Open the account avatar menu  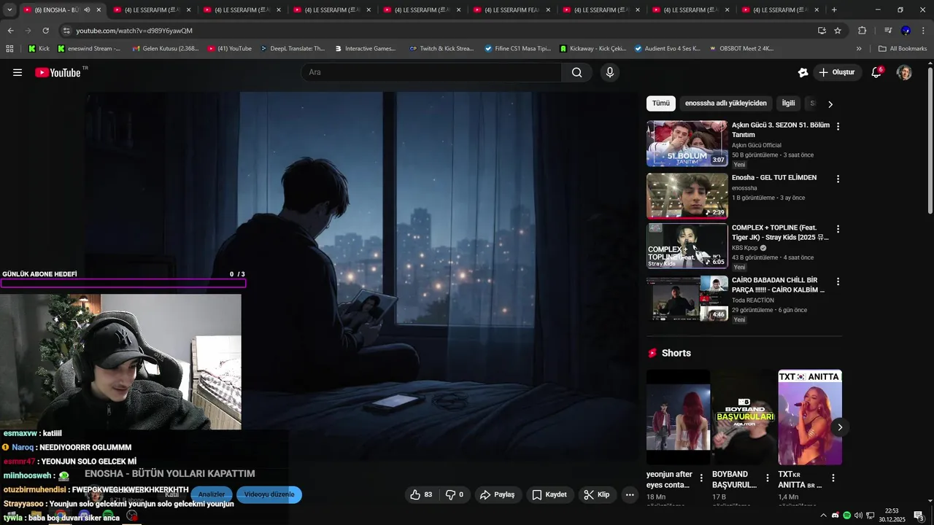pos(904,72)
